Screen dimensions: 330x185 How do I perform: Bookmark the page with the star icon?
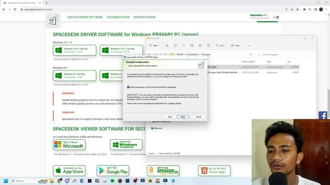coord(298,9)
